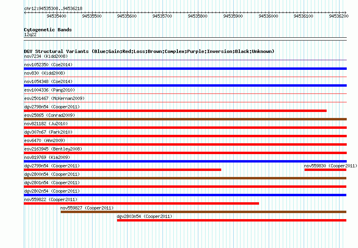The height and width of the screenshot is (248, 358).
Task: Click dgv307n67 (Park2010) variant label
Action: coord(48,132)
